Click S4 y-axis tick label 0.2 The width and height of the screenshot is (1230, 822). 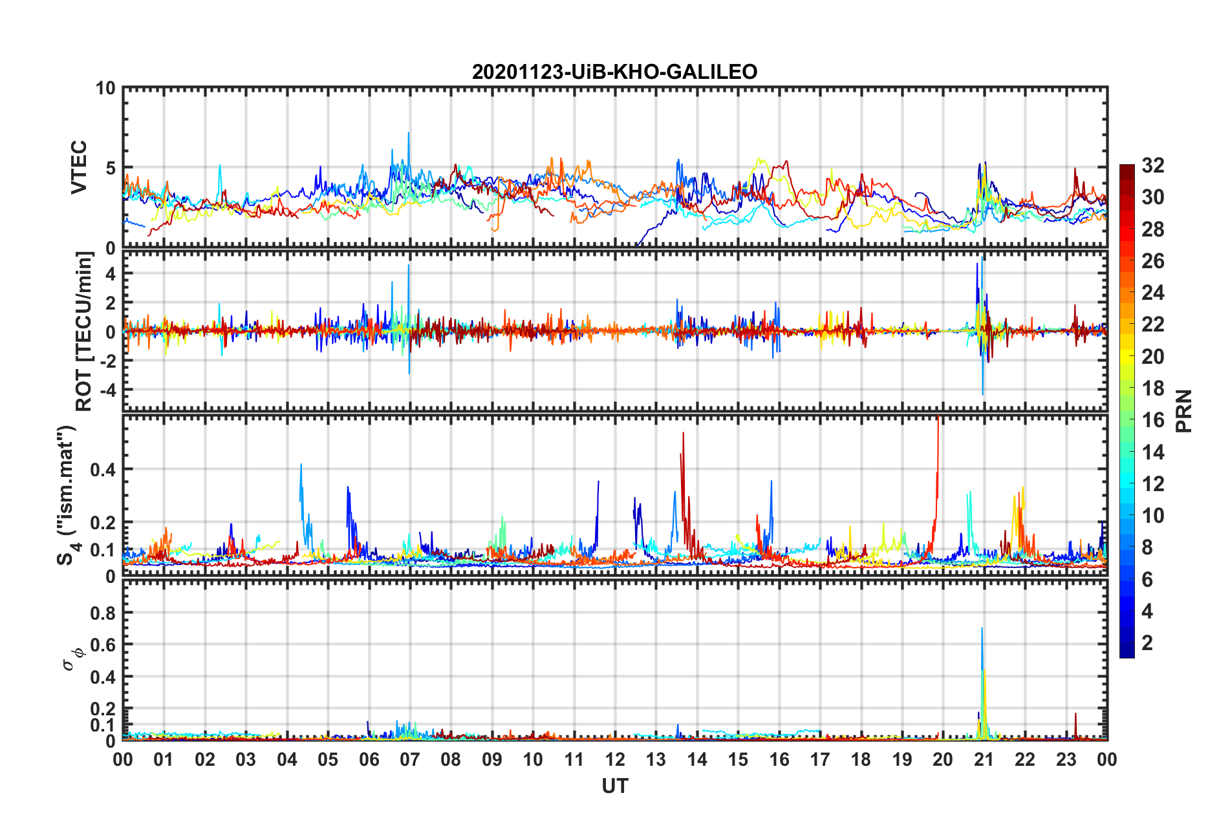103,523
